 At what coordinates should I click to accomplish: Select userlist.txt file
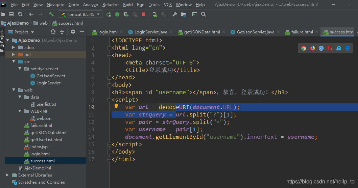point(46,104)
